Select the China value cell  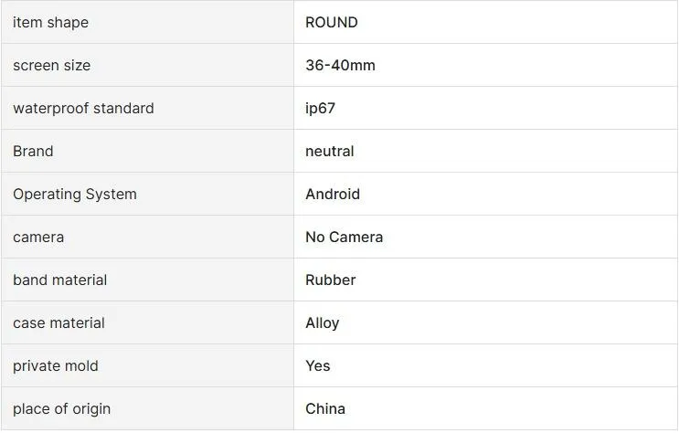click(x=486, y=408)
